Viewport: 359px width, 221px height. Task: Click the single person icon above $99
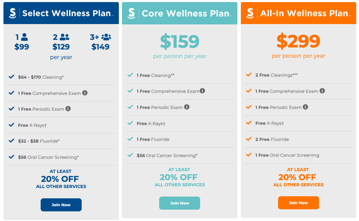24,37
